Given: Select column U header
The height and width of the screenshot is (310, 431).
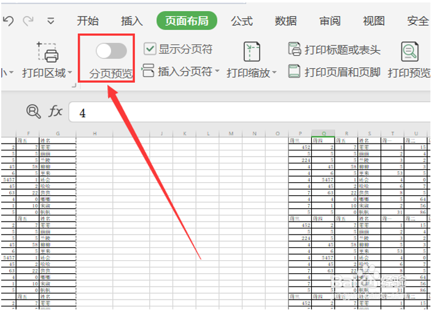Looking at the screenshot, I should click(416, 134).
